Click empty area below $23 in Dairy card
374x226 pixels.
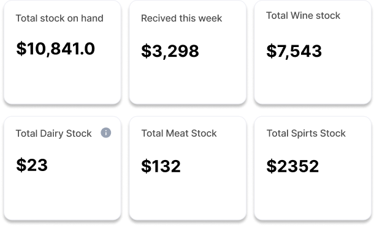pyautogui.click(x=63, y=197)
